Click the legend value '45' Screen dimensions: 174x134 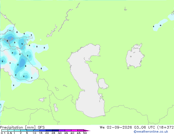click(78, 133)
